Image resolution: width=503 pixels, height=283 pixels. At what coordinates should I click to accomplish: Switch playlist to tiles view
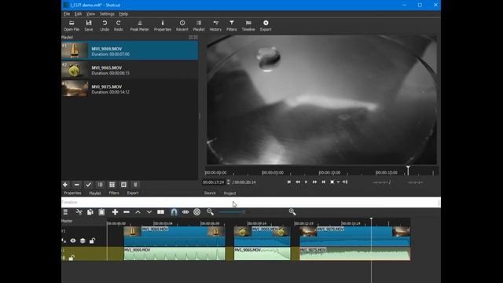112,185
